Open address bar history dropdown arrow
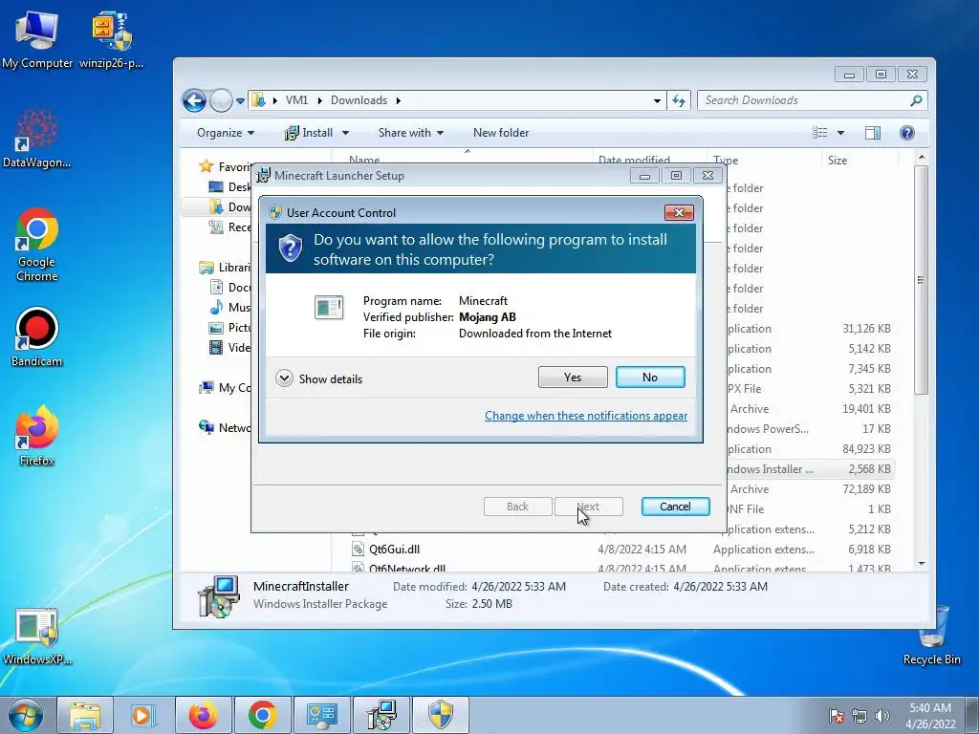This screenshot has width=979, height=734. click(657, 101)
